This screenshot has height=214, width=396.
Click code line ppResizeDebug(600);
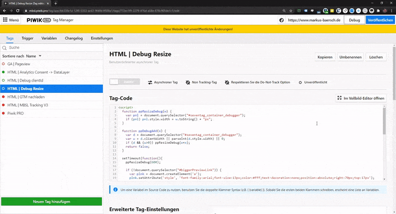pos(143,162)
